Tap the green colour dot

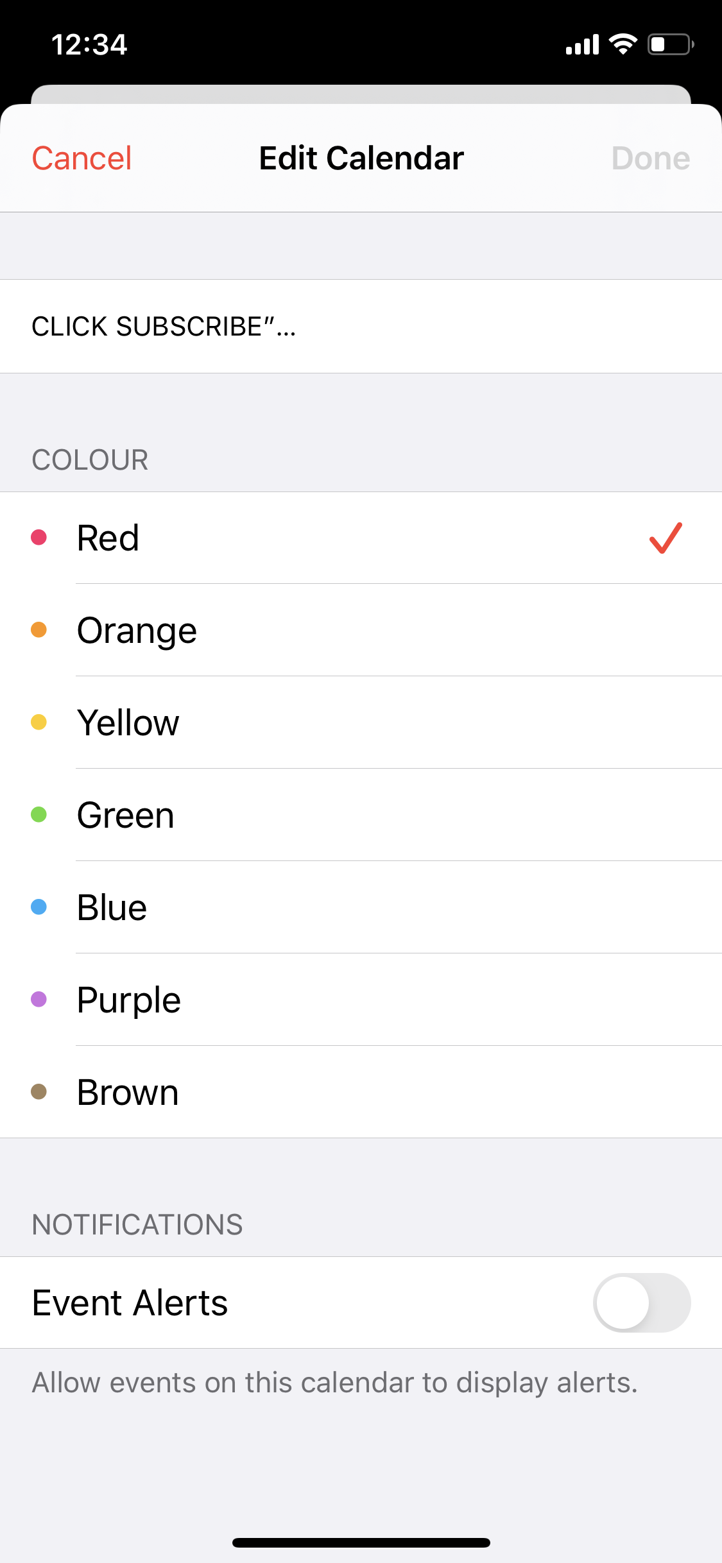[39, 814]
